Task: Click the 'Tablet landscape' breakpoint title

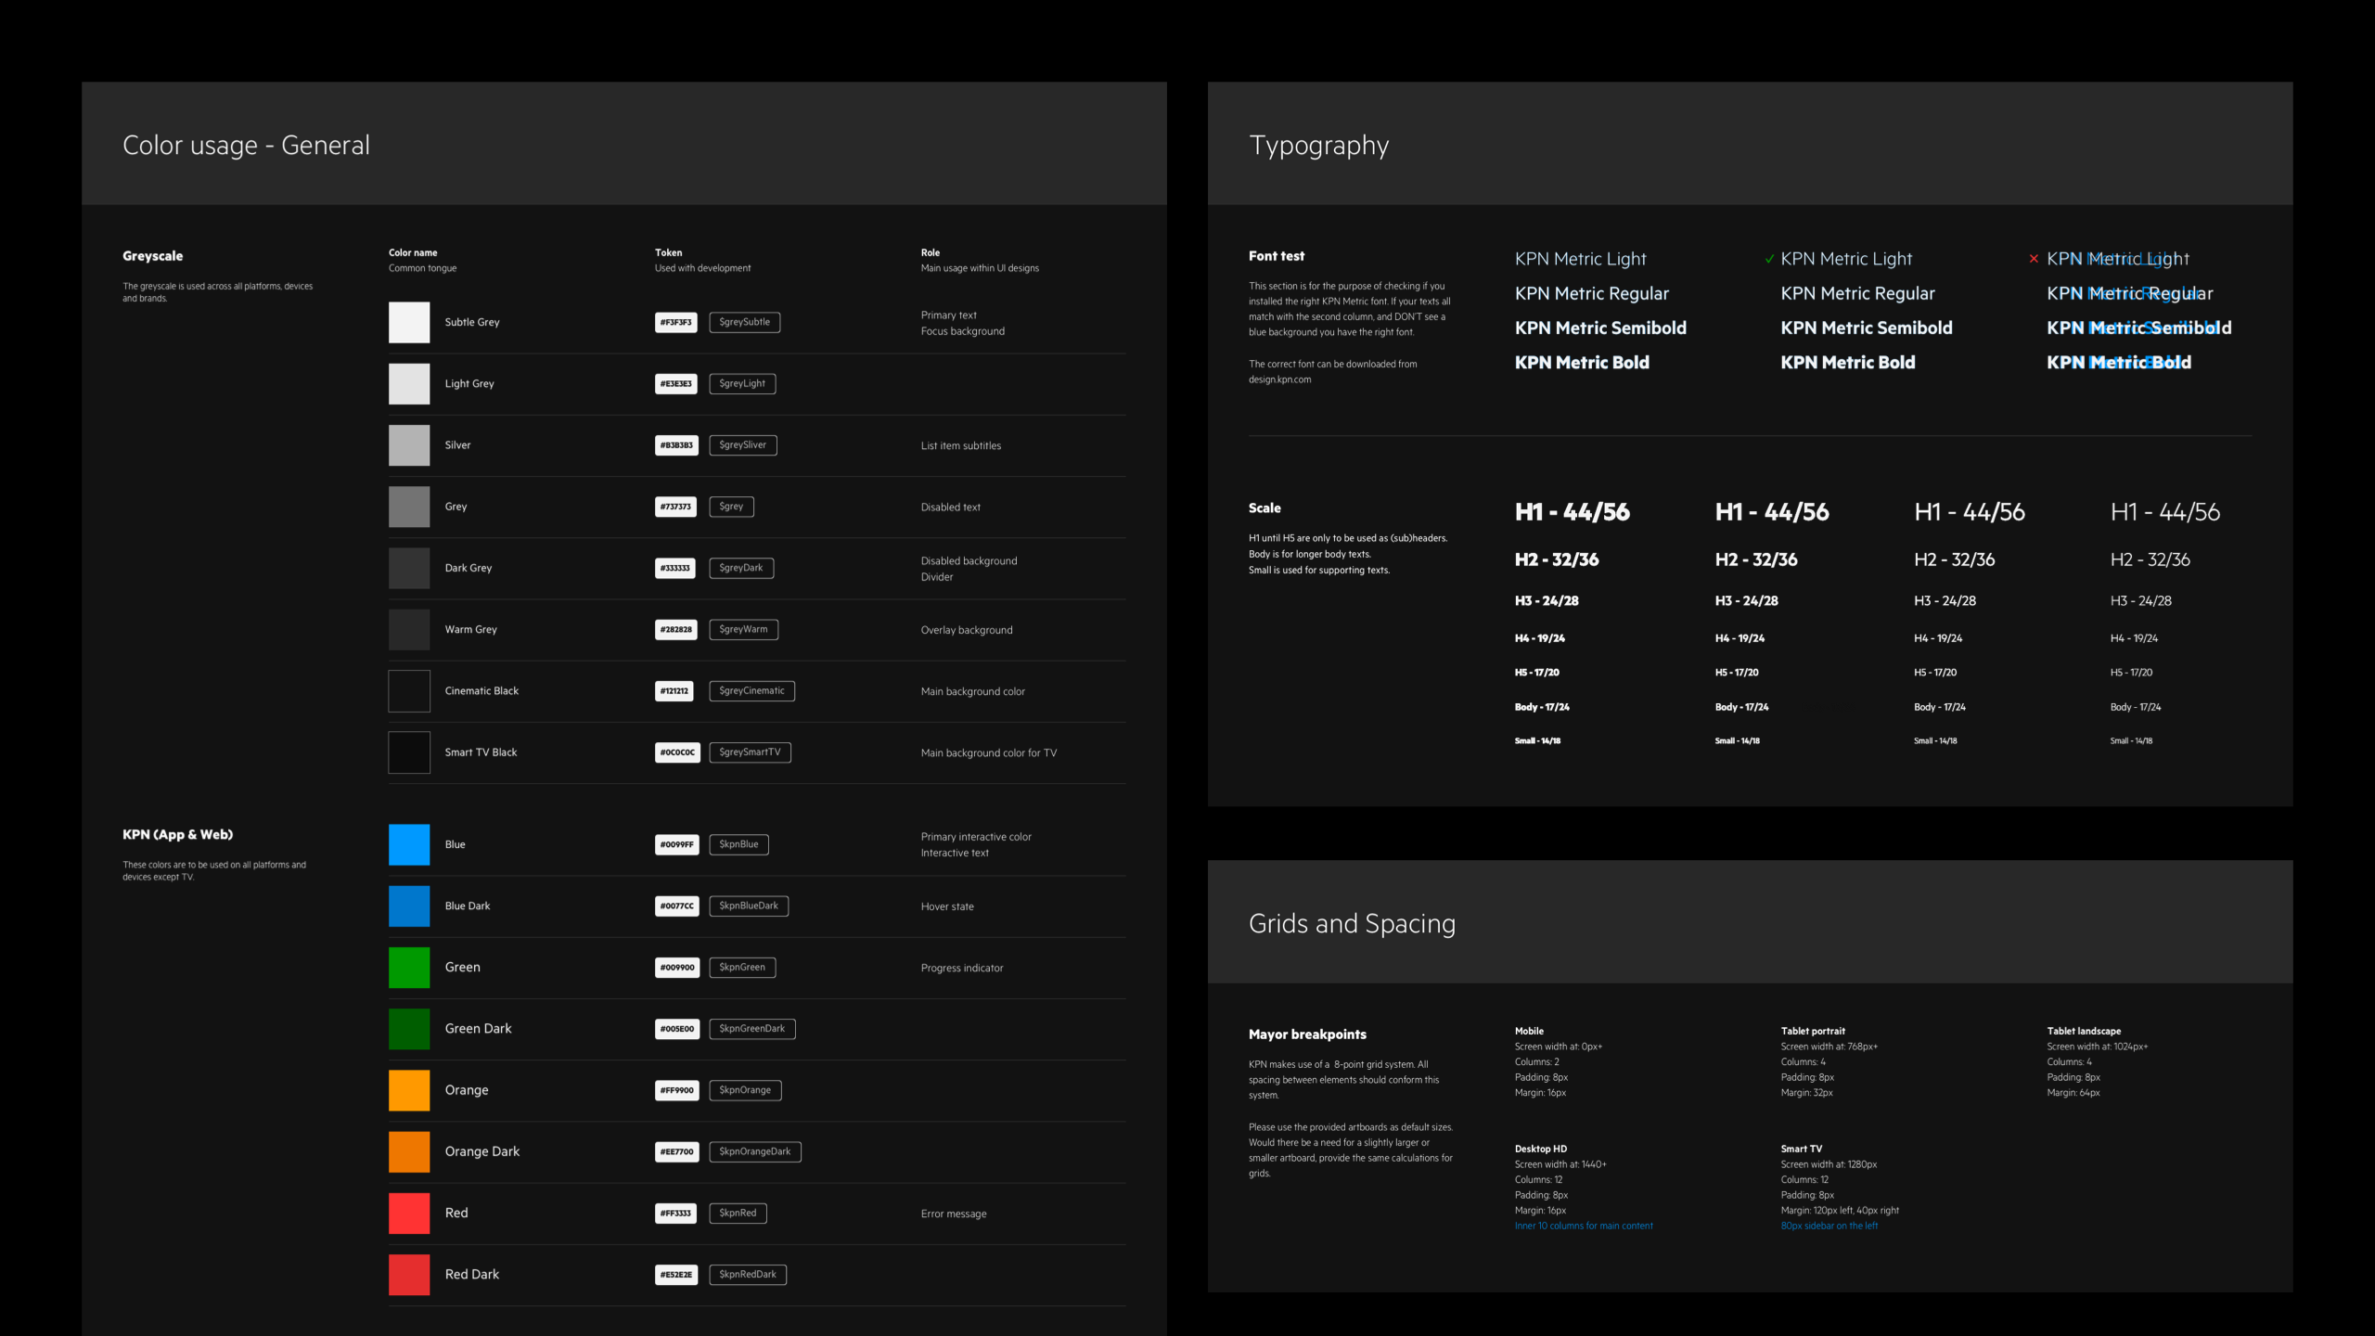Action: 2084,1031
